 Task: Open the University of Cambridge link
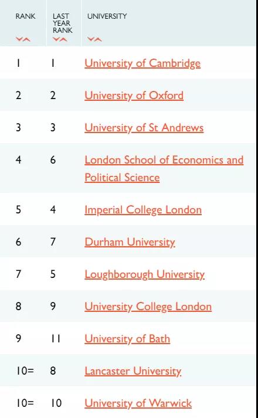point(142,63)
